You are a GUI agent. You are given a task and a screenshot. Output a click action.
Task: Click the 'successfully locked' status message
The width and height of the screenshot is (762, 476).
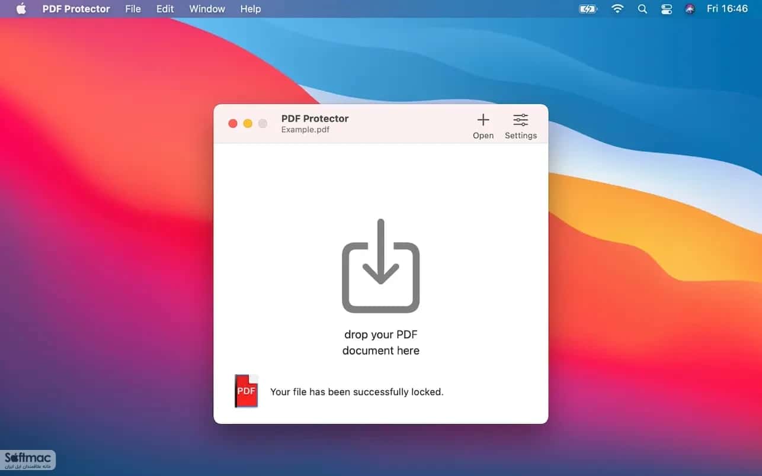click(357, 392)
